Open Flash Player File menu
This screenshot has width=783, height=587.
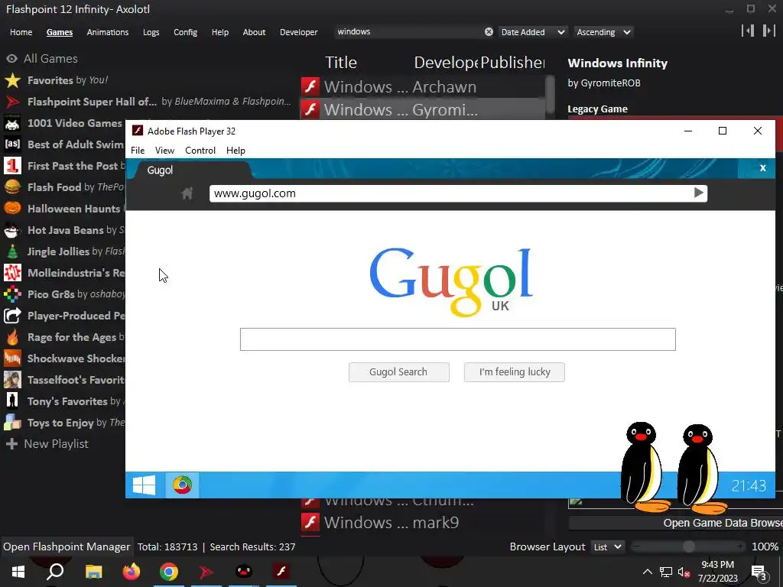[x=138, y=151]
